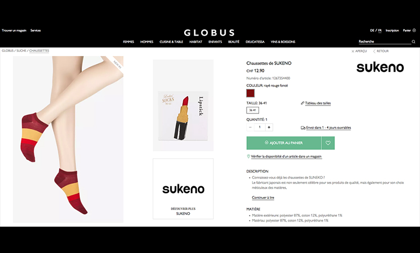
Task: Open Trouver un magasin link
Action: [x=14, y=30]
